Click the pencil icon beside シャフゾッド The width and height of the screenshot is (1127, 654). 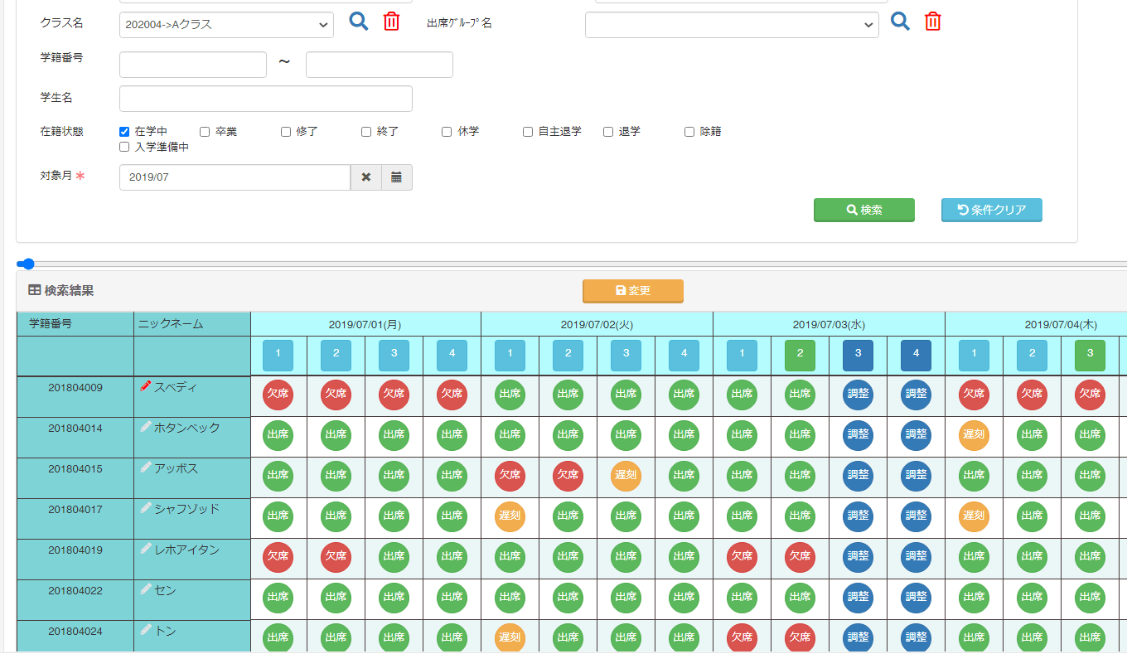pos(146,508)
